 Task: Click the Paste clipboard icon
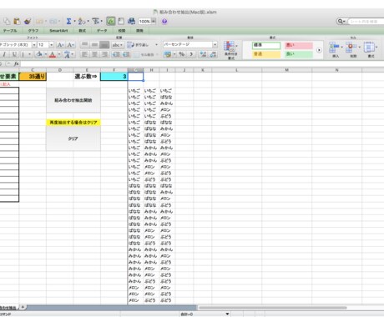click(x=17, y=21)
